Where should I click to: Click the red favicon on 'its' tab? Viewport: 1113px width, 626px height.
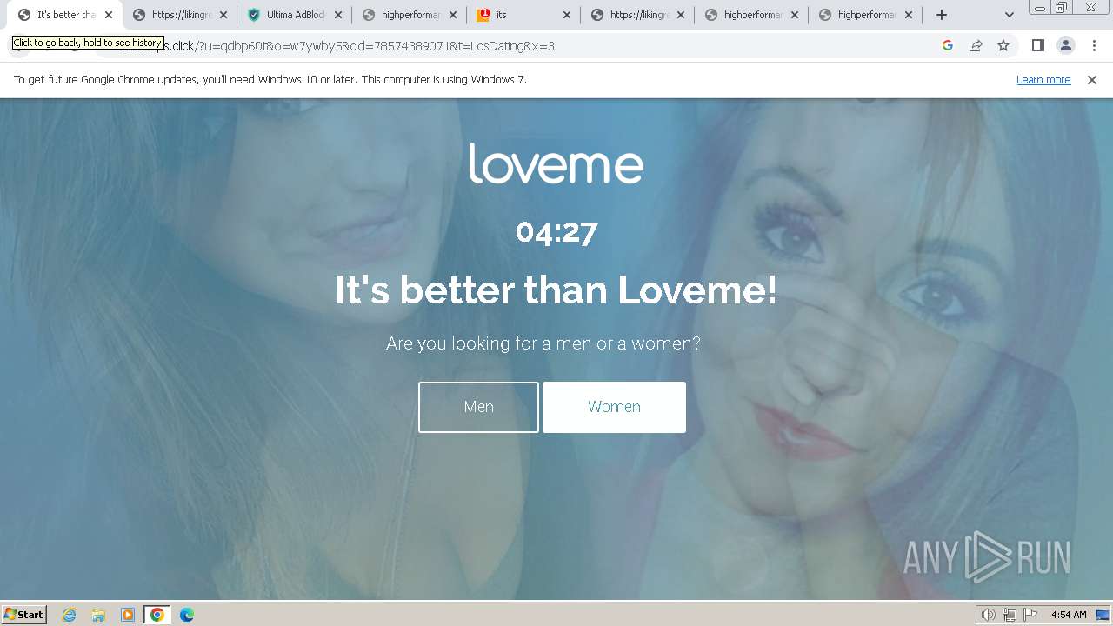click(x=483, y=15)
